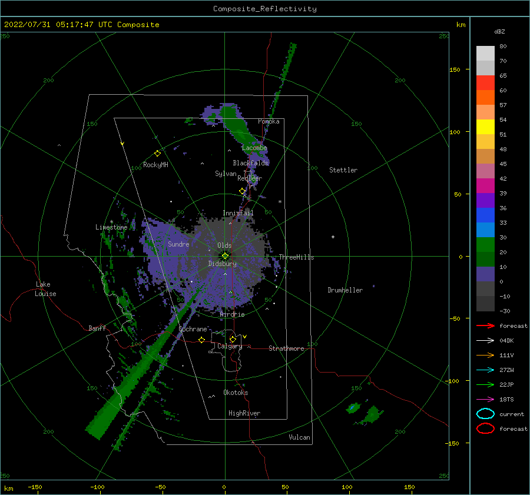Click the Limestone label
530x495 pixels.
coord(111,227)
